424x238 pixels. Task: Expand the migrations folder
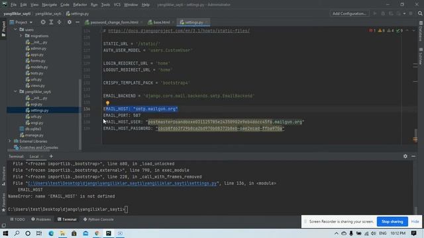click(x=21, y=36)
